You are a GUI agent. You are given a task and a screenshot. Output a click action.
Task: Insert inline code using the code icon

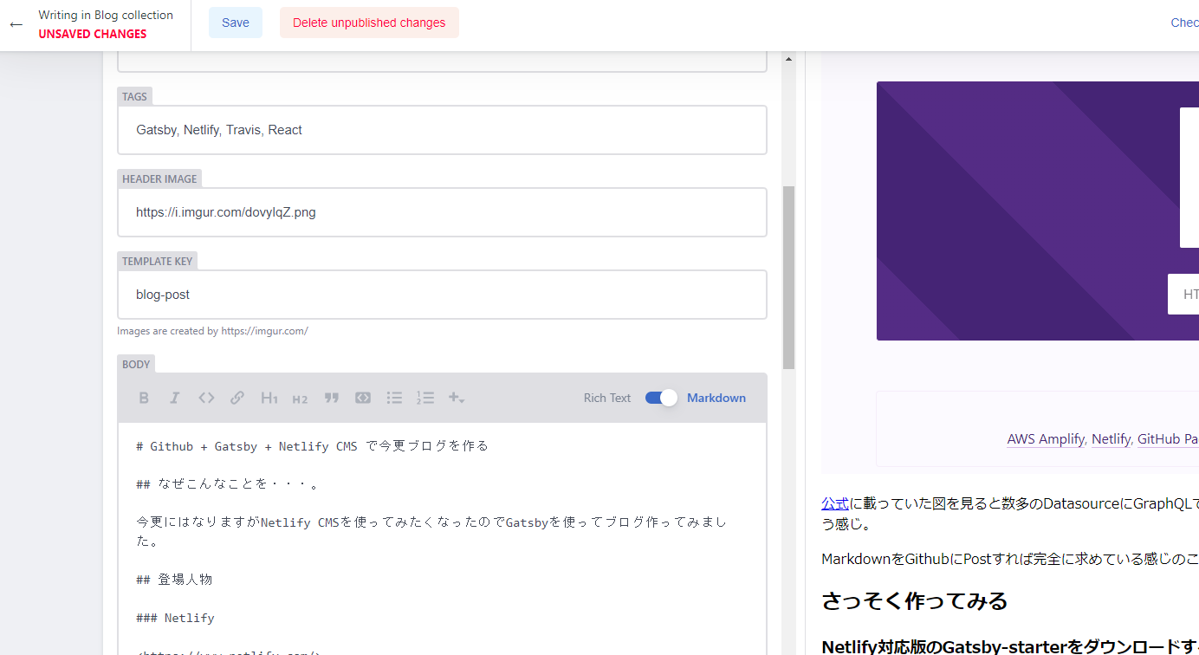click(206, 397)
